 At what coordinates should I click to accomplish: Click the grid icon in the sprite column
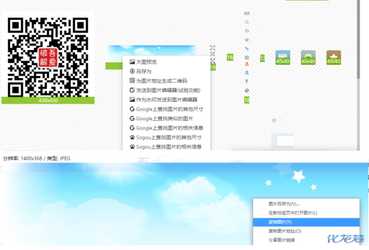pos(246,58)
